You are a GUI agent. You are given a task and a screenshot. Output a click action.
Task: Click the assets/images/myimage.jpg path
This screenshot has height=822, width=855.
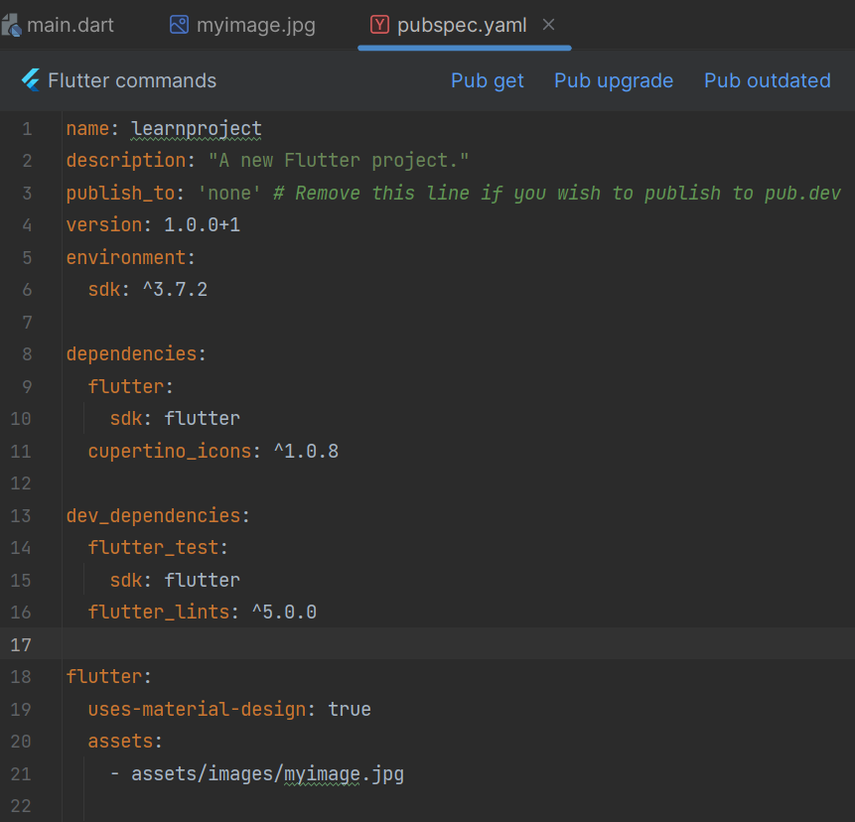tap(267, 773)
